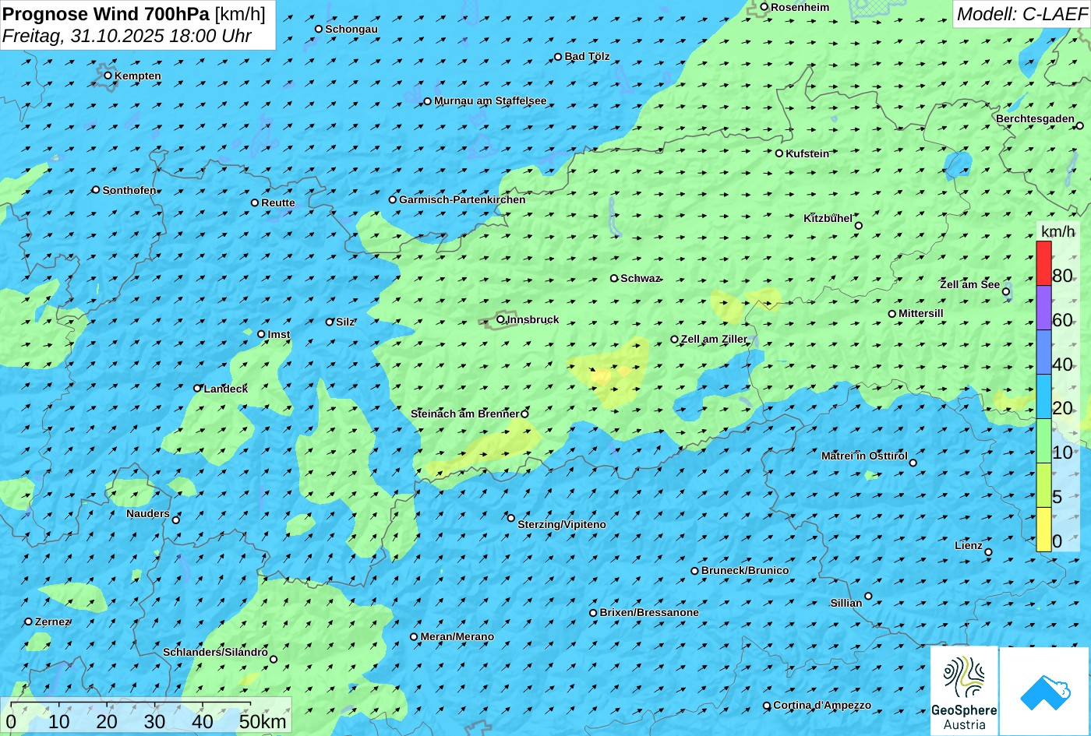Select the Kitzbühel location marker
Image resolution: width=1091 pixels, height=736 pixels.
coord(859,226)
